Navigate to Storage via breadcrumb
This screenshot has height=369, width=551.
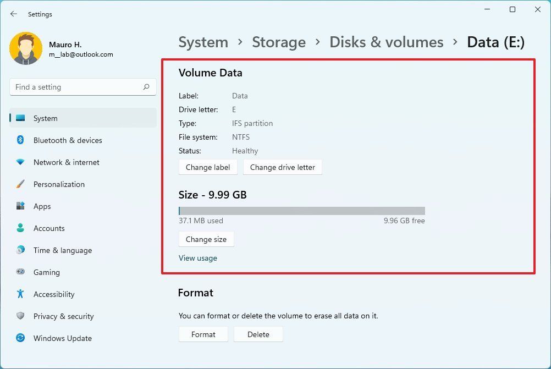279,42
